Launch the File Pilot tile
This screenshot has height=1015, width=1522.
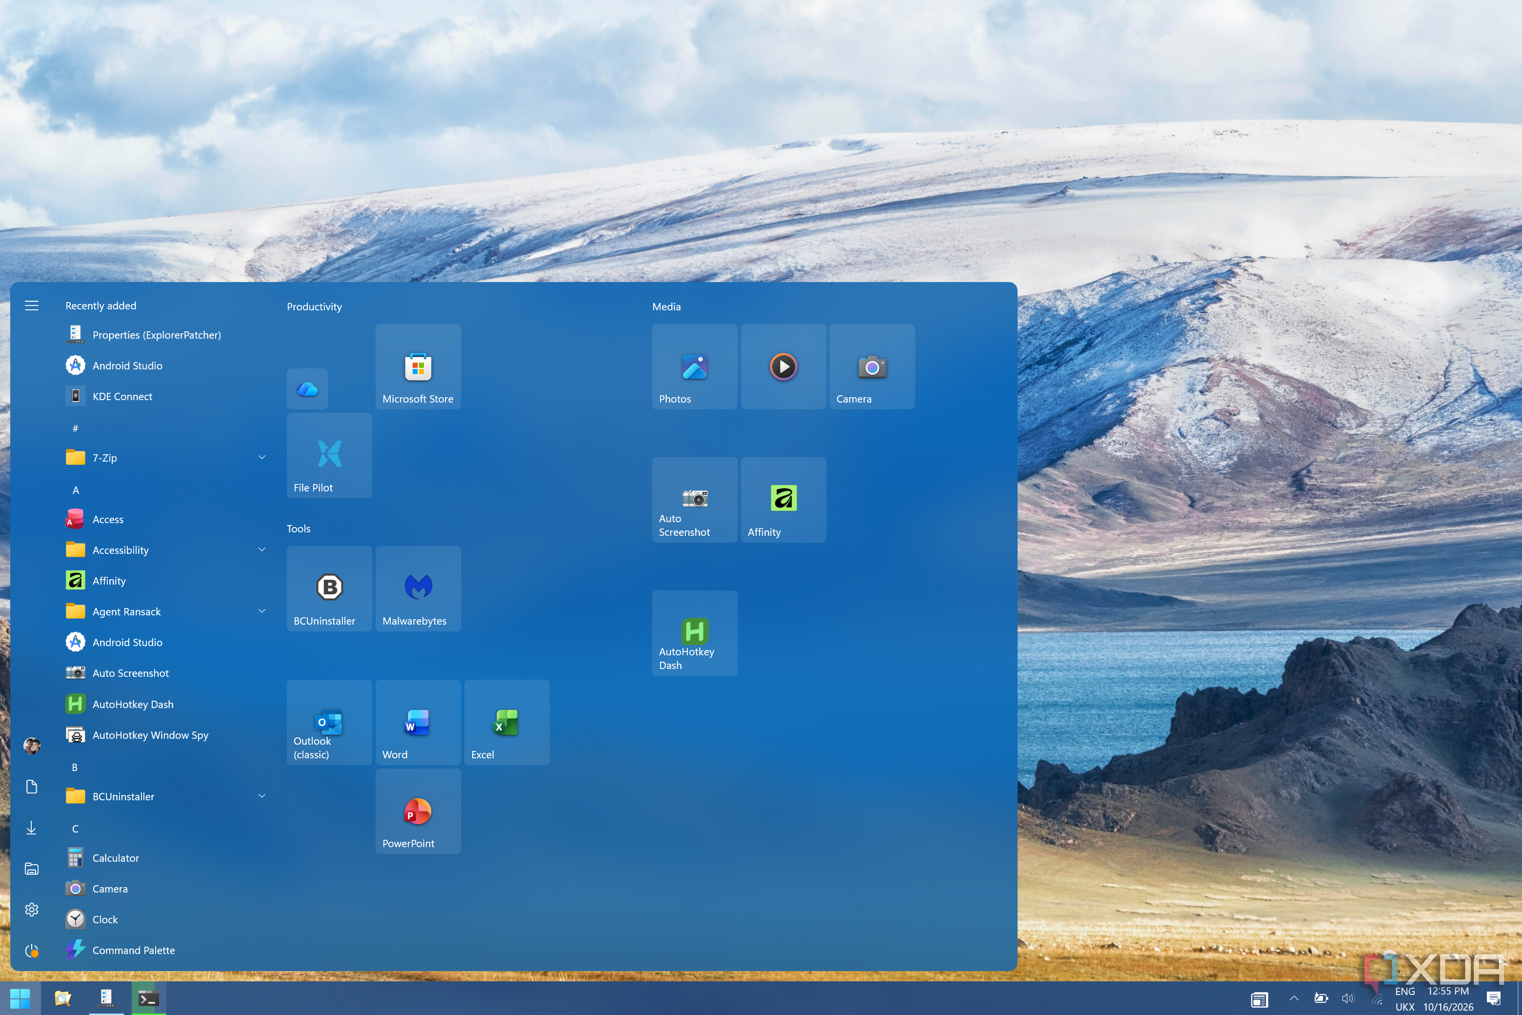point(329,455)
